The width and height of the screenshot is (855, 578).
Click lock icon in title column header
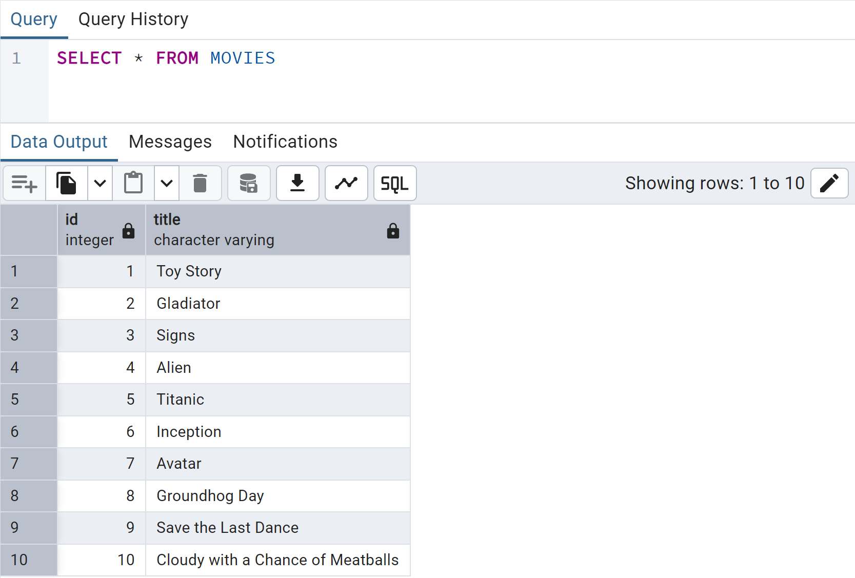coord(393,231)
